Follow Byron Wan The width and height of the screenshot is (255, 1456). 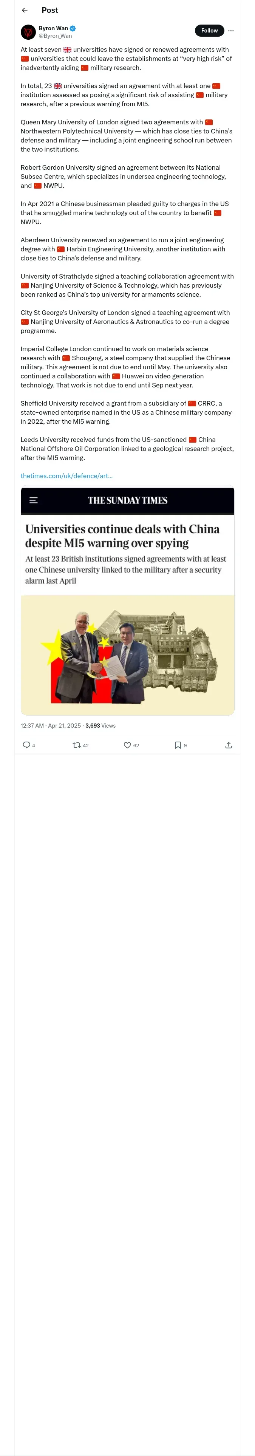tap(209, 31)
